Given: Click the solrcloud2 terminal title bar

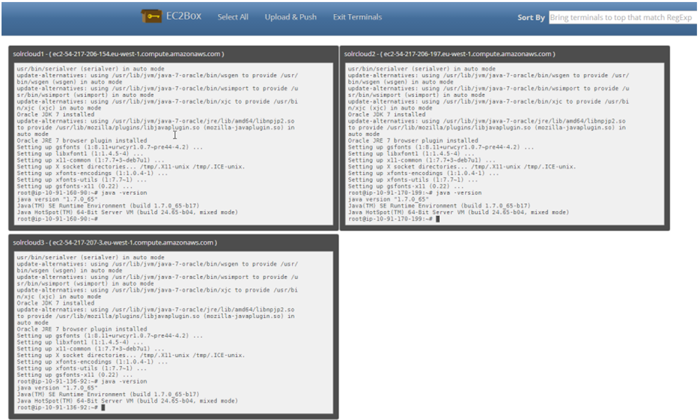Looking at the screenshot, I should [x=504, y=54].
